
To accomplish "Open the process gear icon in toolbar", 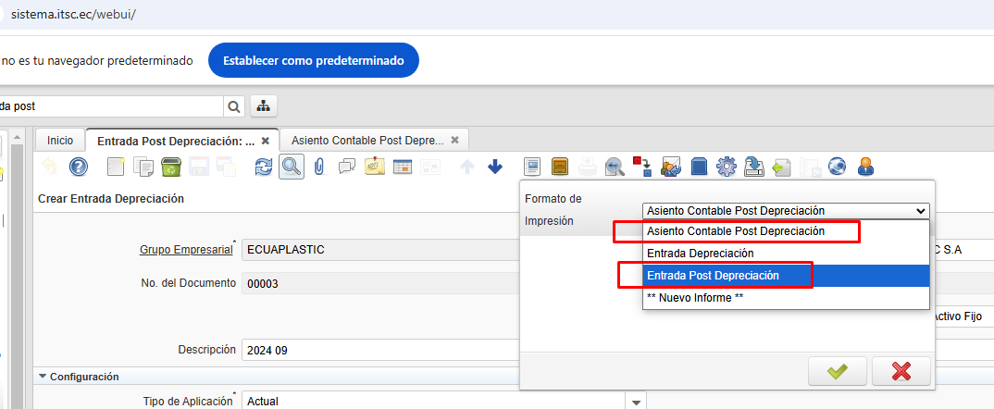I will click(727, 167).
